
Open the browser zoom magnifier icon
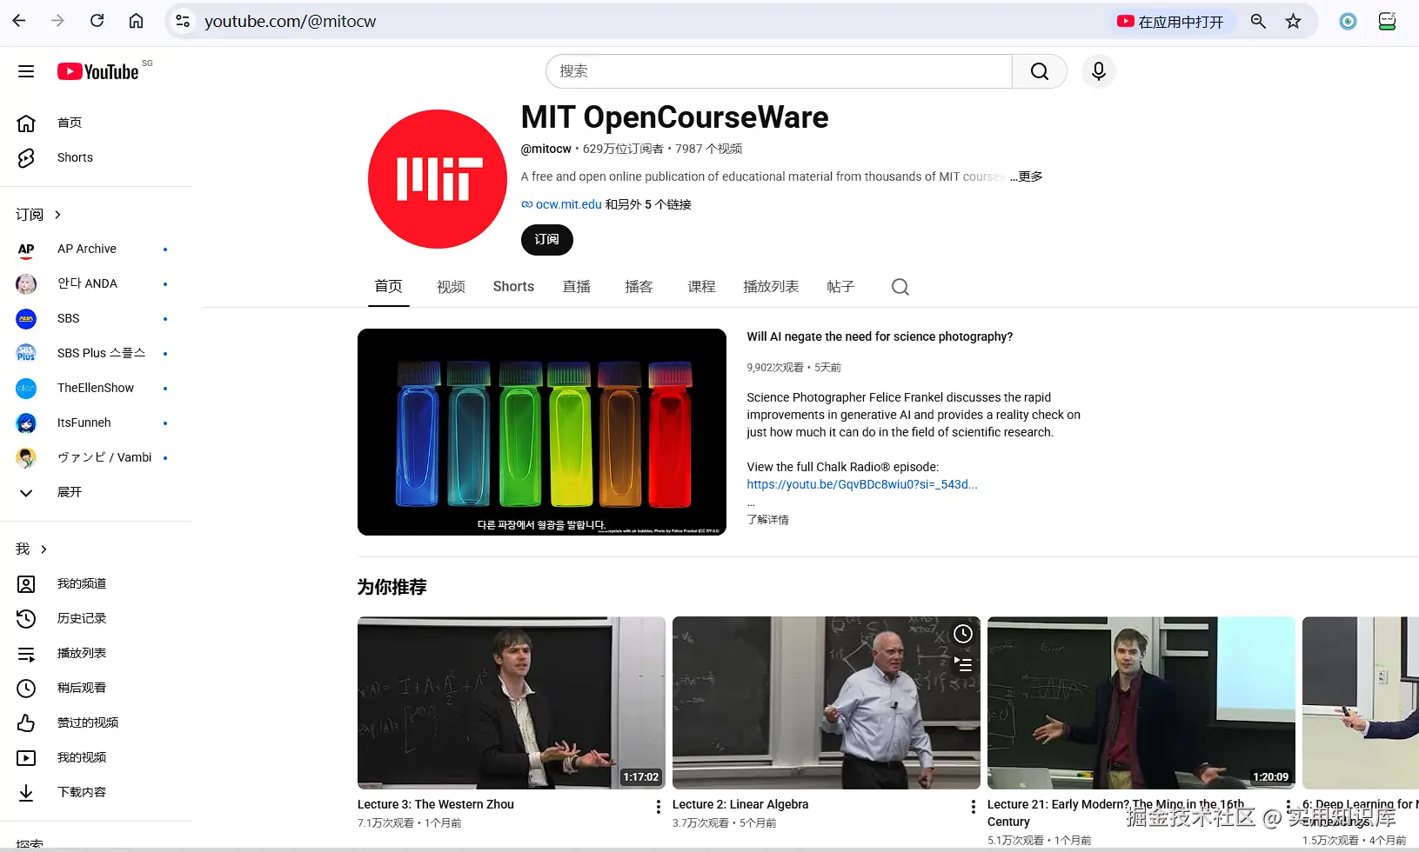1258,21
